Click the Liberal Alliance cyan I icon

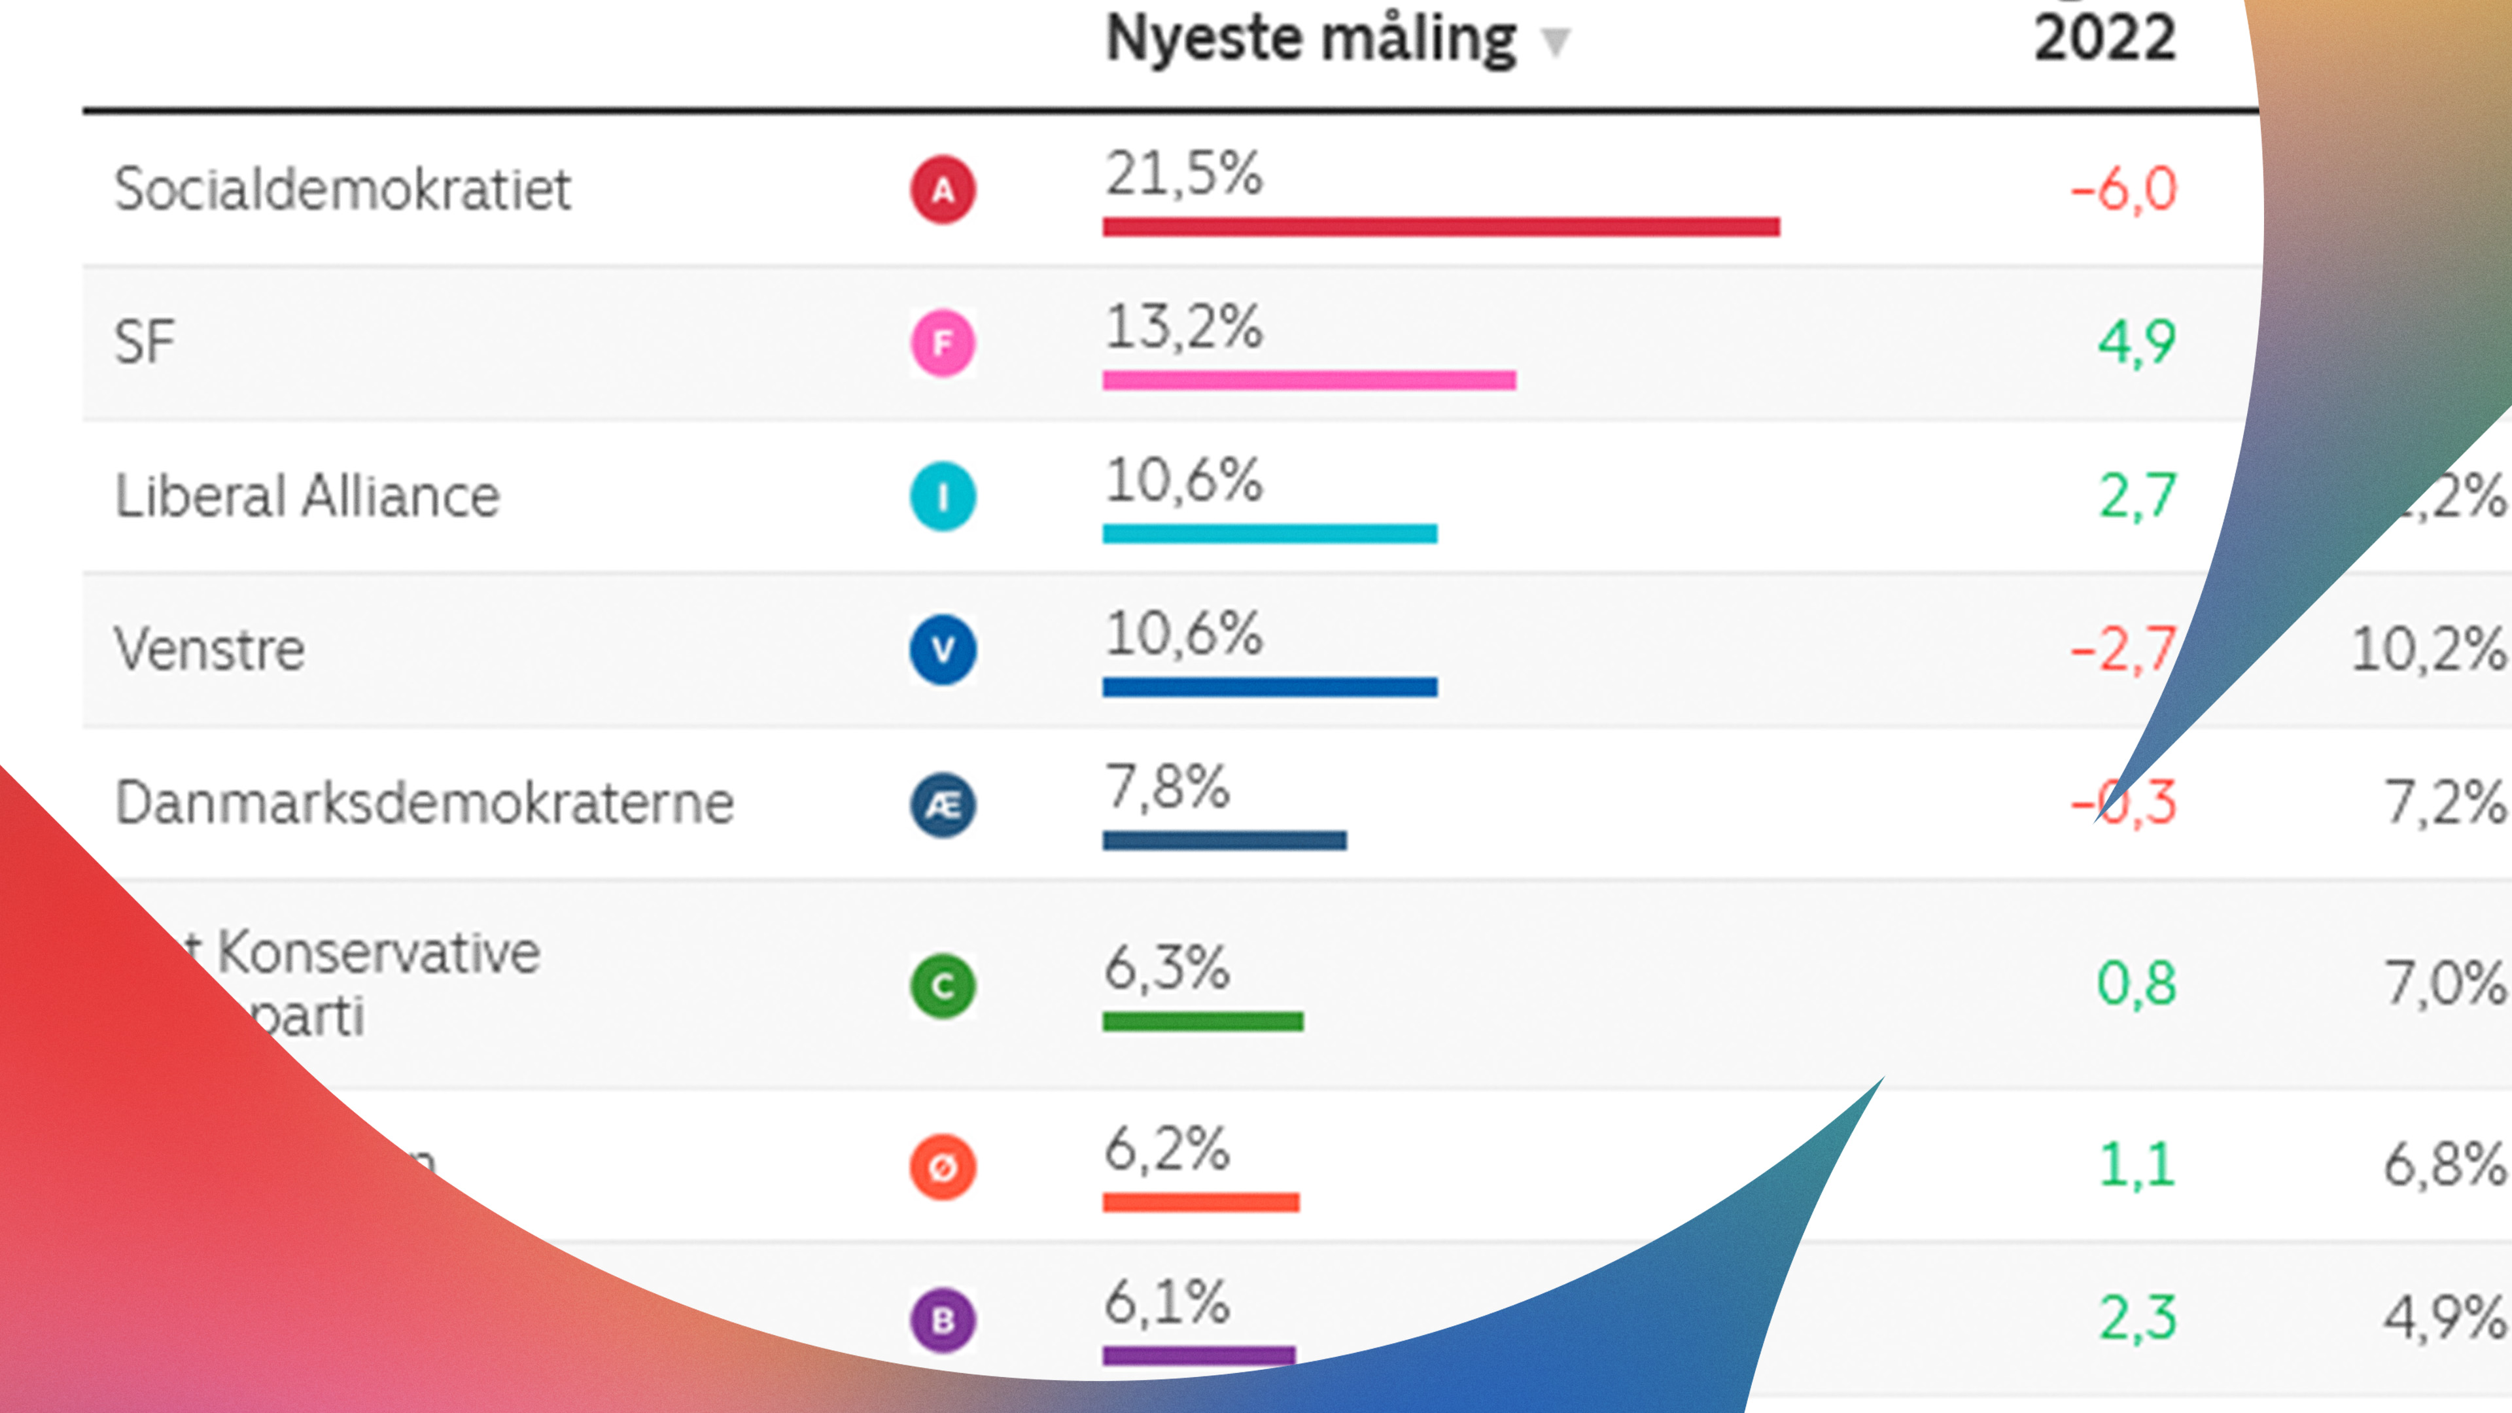tap(943, 497)
